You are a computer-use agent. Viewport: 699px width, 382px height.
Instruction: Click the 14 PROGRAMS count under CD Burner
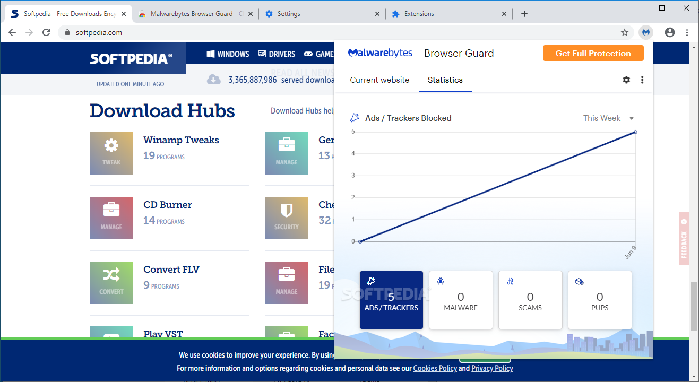coord(164,221)
